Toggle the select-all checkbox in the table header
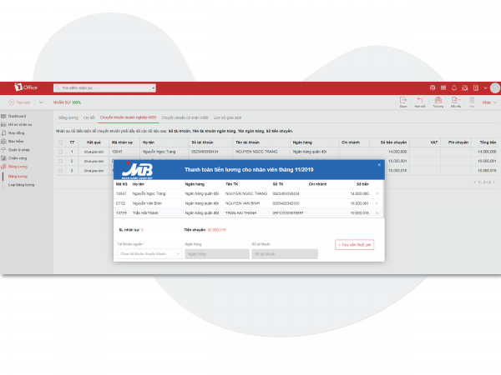The image size is (501, 375). coord(60,142)
